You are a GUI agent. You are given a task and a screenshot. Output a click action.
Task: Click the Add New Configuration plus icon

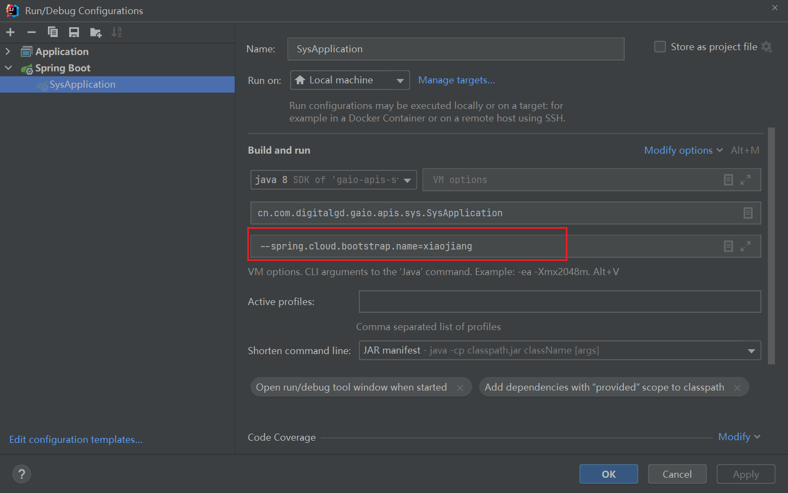click(10, 32)
